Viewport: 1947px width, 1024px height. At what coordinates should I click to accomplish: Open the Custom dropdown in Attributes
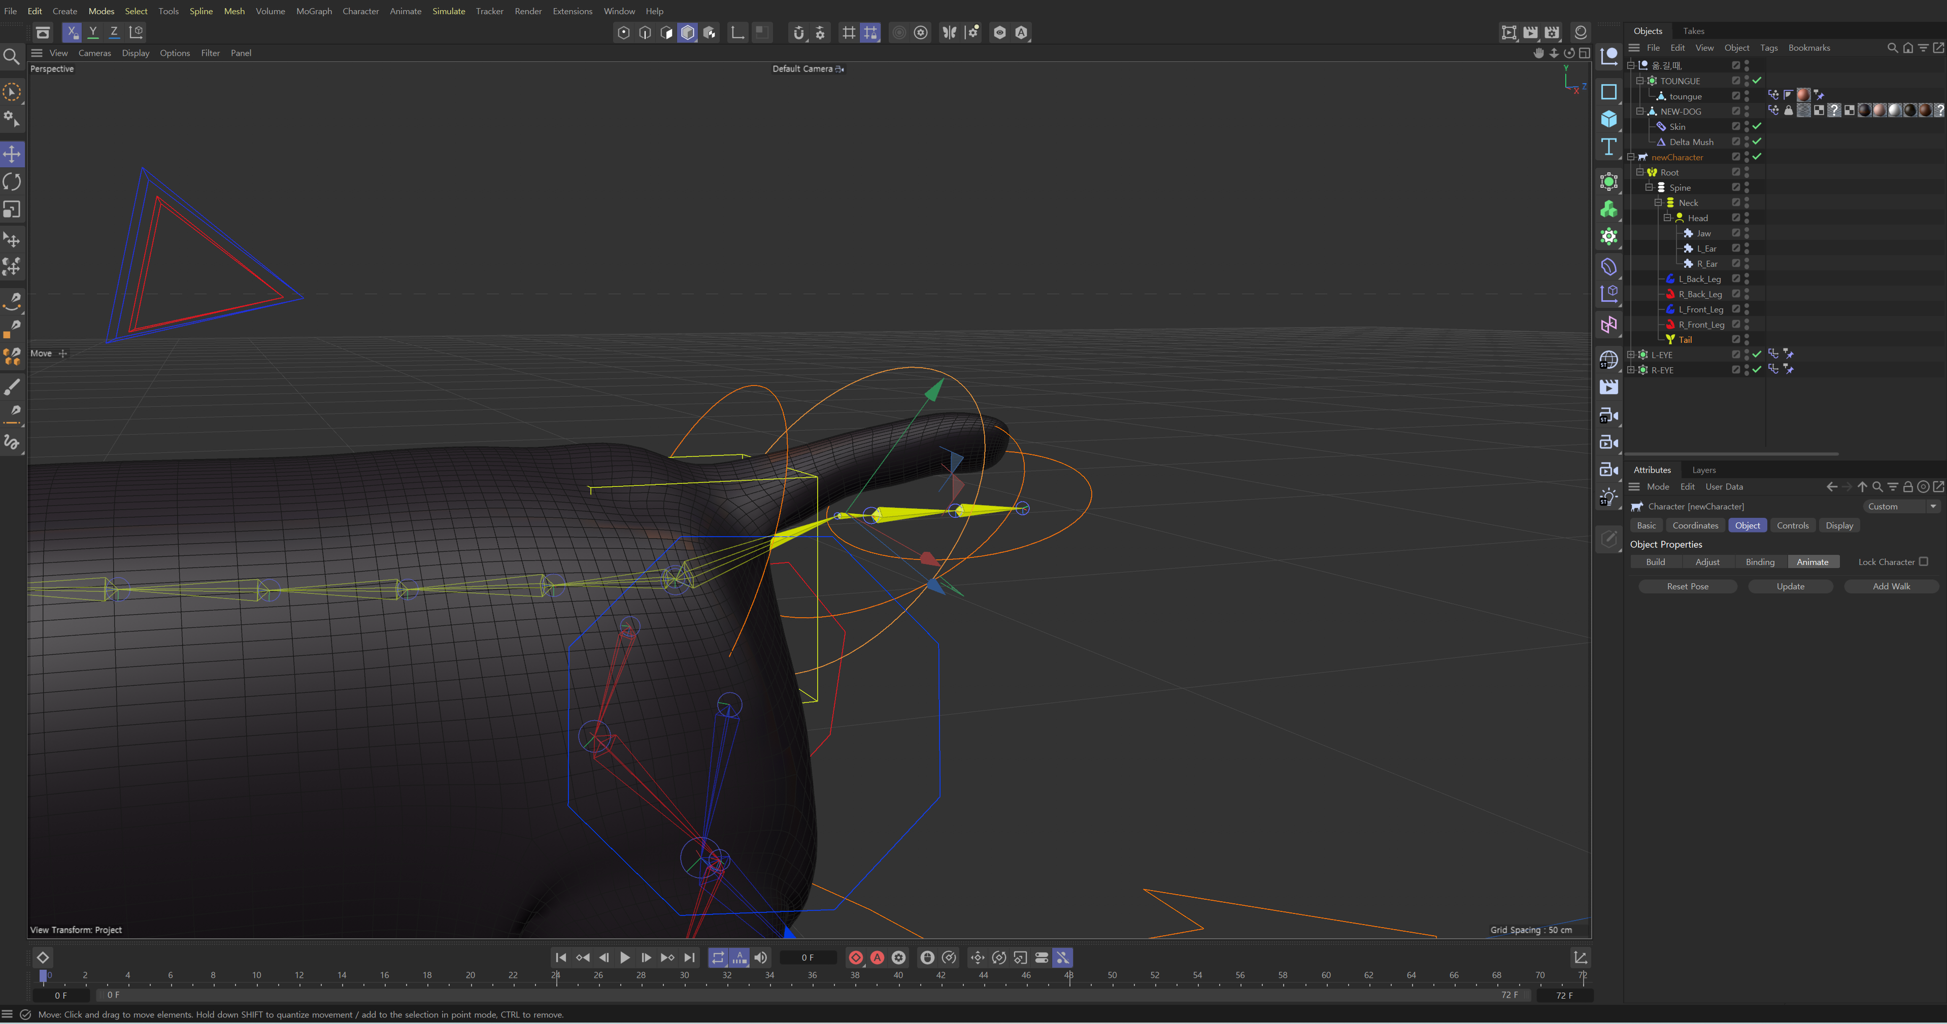tap(1902, 507)
